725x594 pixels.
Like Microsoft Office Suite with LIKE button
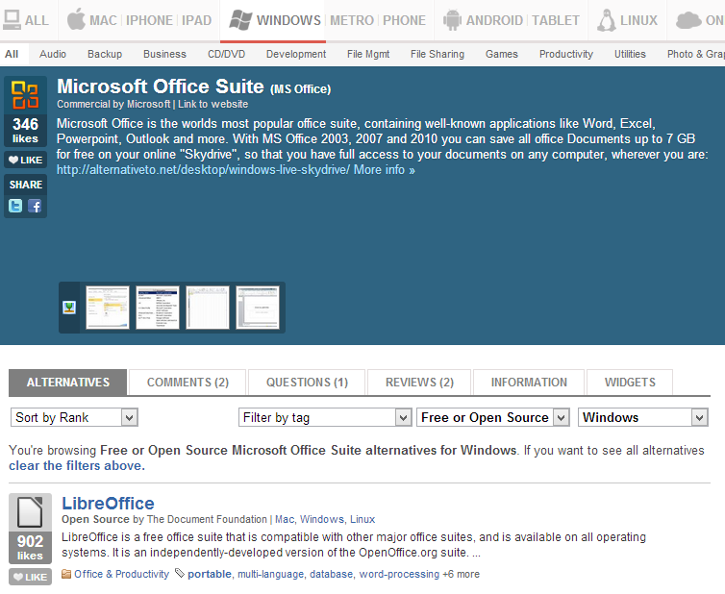[25, 160]
